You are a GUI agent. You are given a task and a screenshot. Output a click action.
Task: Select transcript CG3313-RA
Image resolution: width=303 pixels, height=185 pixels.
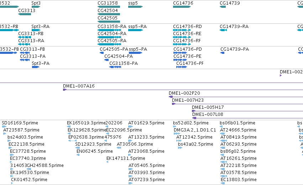pyautogui.click(x=24, y=44)
